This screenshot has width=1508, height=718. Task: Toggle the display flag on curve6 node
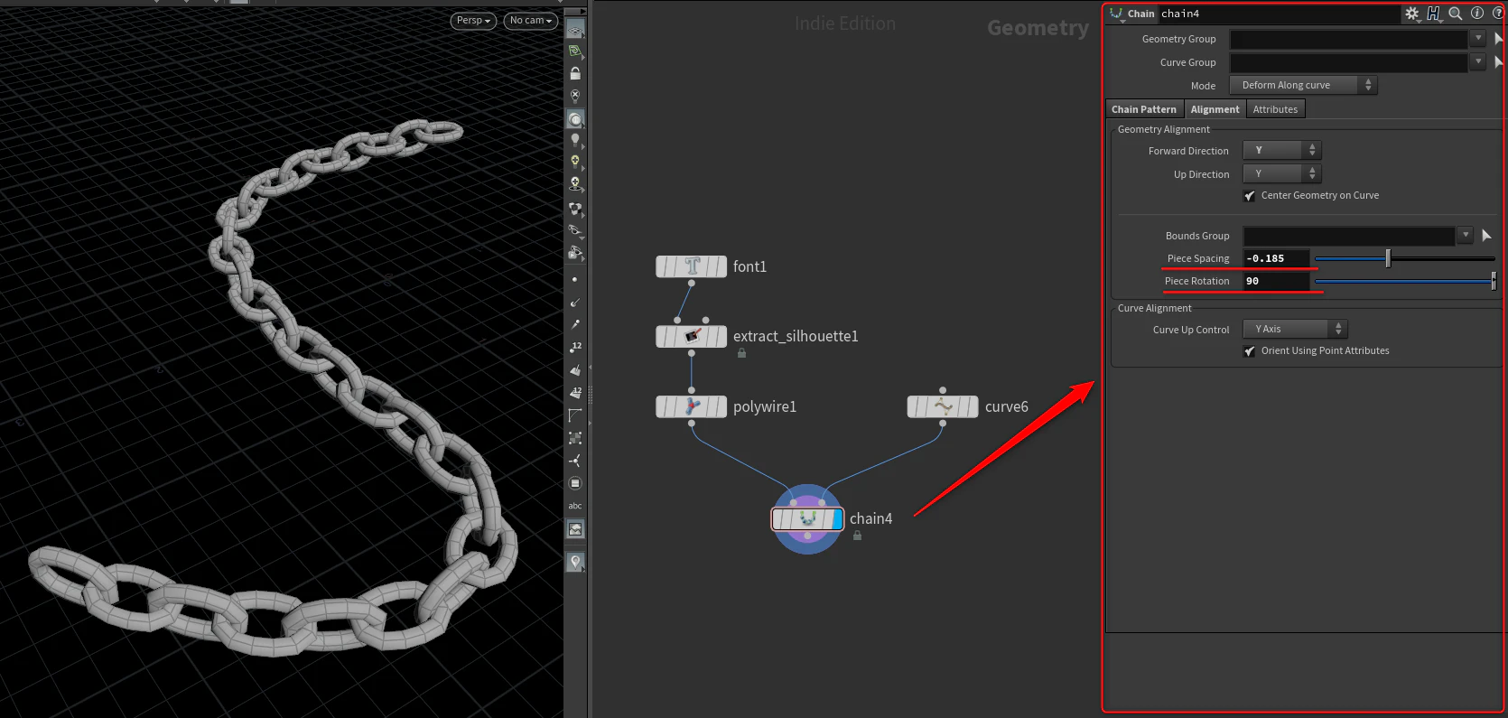click(972, 406)
